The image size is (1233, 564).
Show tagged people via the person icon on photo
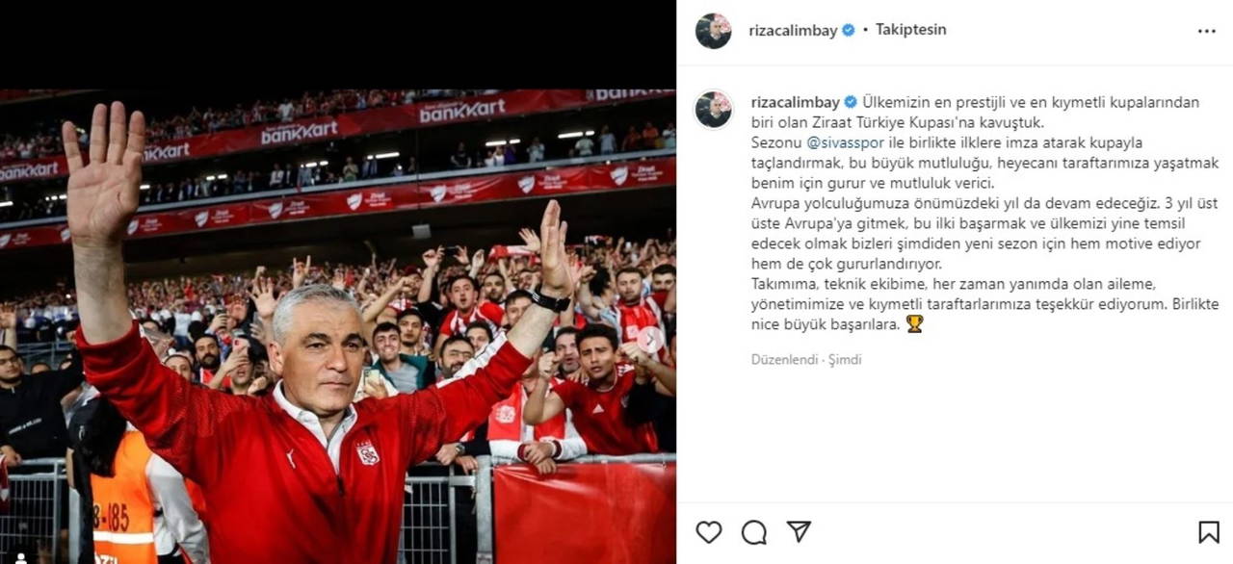[x=18, y=557]
